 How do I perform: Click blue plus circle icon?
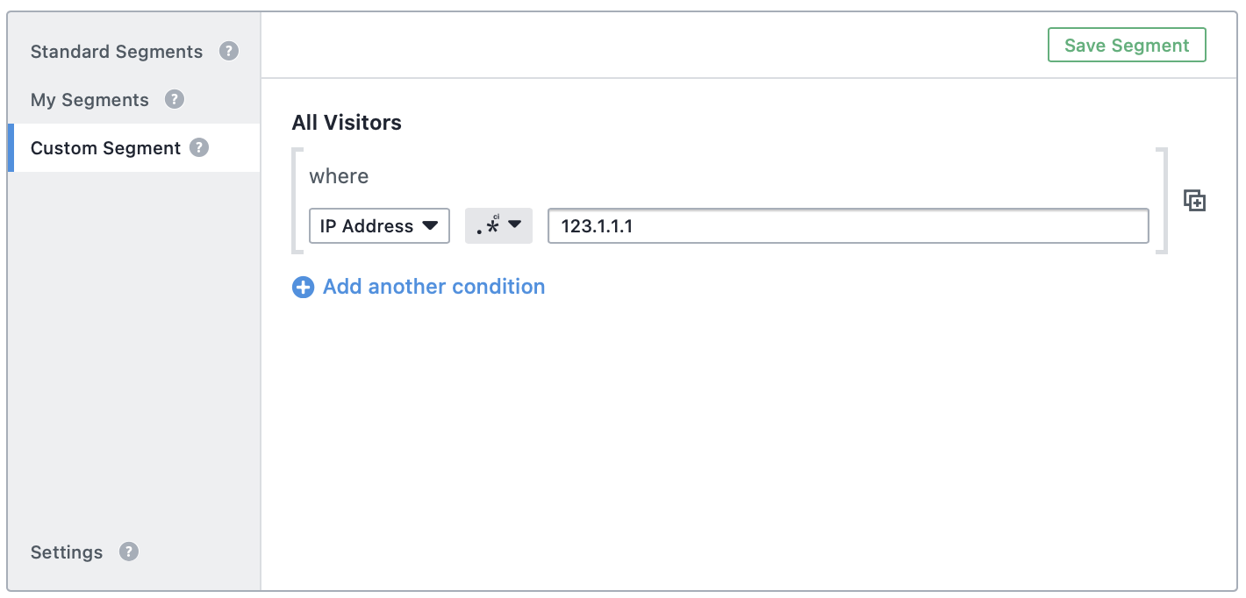(x=303, y=287)
